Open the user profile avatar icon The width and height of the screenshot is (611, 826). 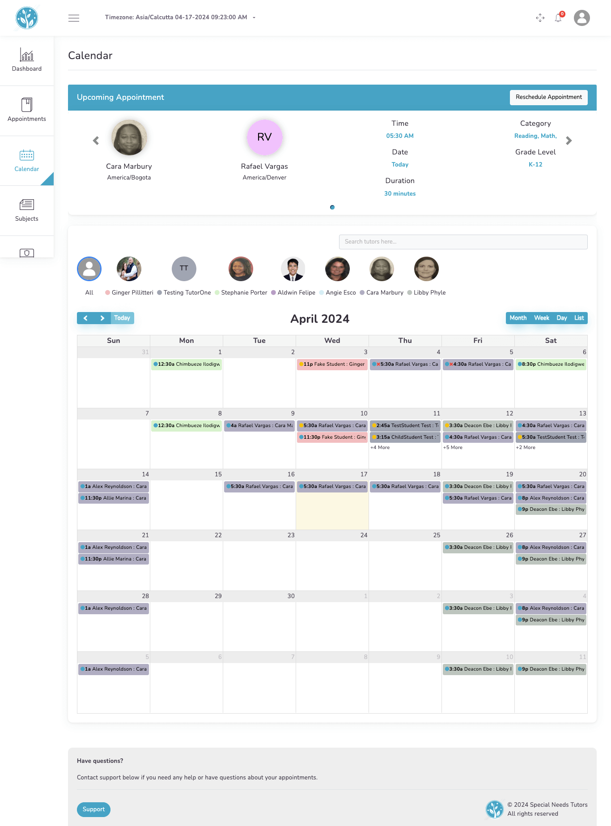point(581,18)
